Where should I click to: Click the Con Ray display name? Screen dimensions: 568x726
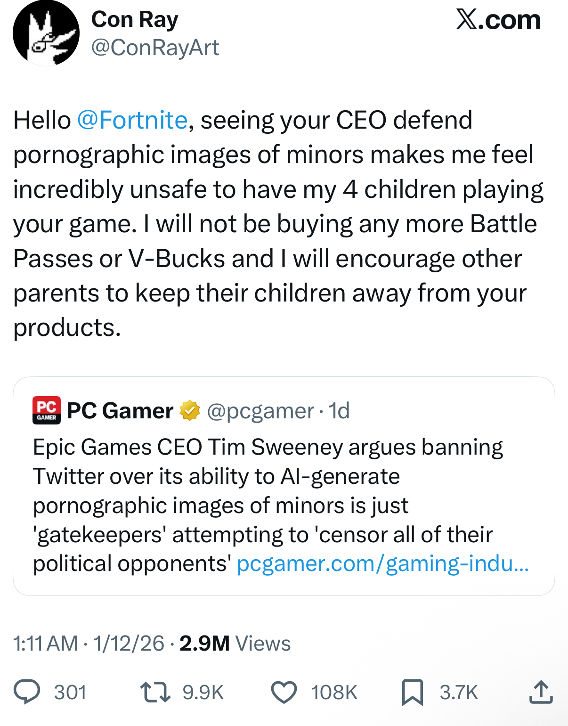click(135, 20)
